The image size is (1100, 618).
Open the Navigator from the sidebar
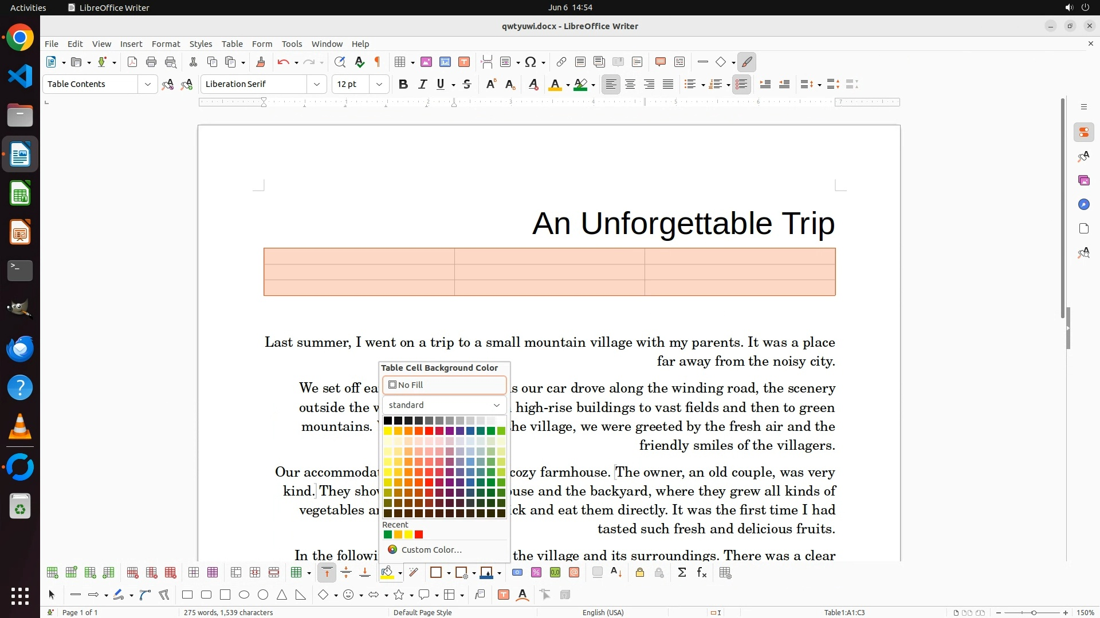pyautogui.click(x=1083, y=205)
